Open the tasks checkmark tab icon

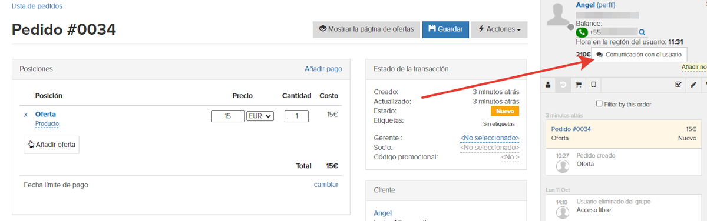678,85
